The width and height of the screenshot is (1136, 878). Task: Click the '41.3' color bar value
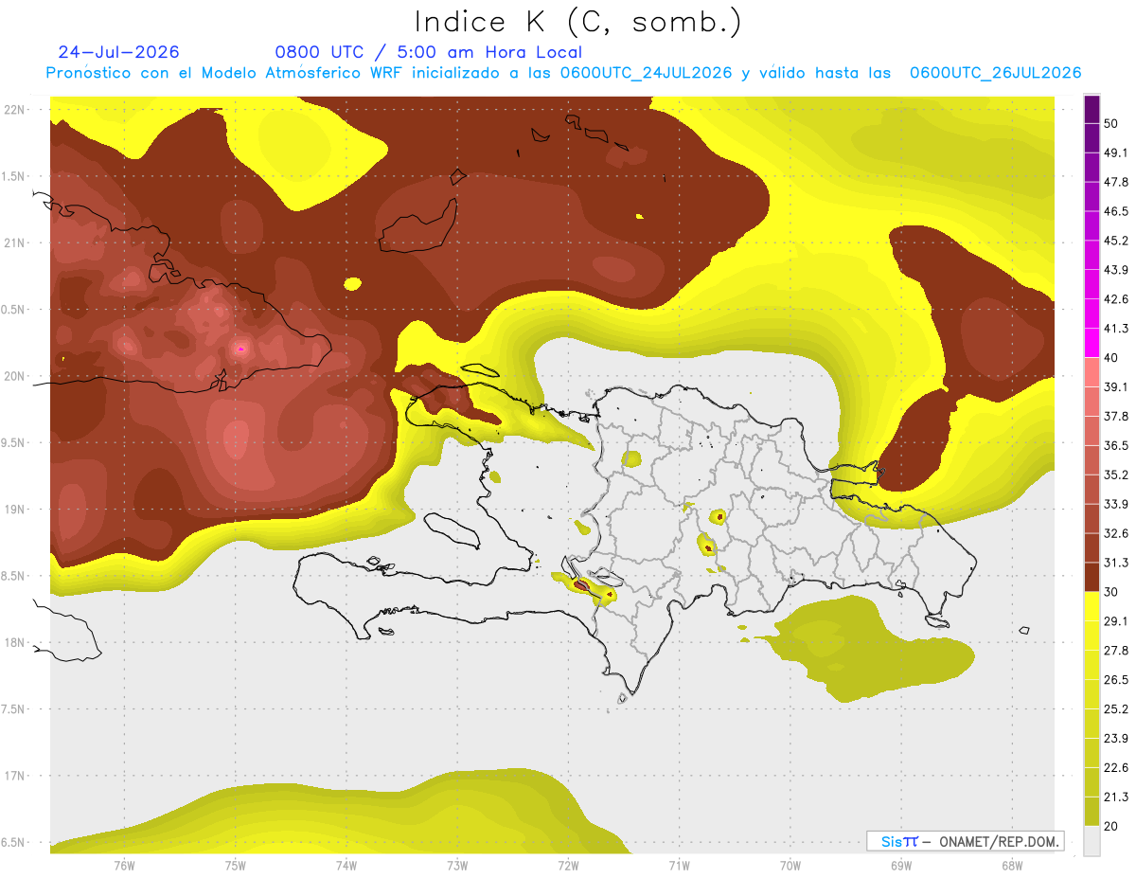pos(1116,329)
